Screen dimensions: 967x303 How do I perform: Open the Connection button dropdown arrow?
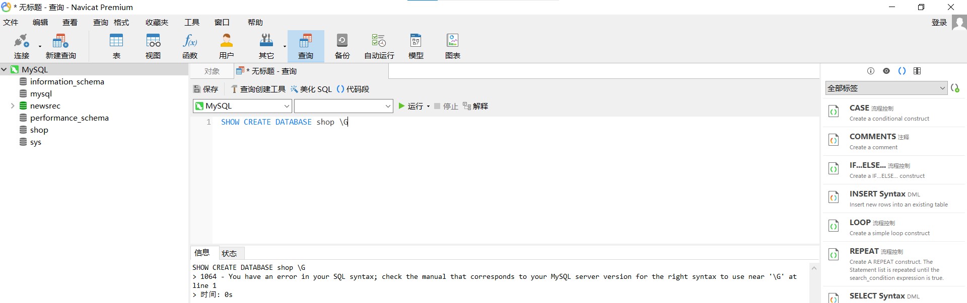pyautogui.click(x=40, y=46)
